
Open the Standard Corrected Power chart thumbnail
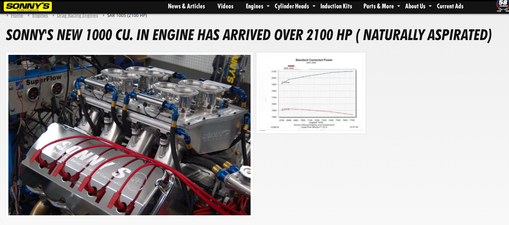click(x=311, y=93)
